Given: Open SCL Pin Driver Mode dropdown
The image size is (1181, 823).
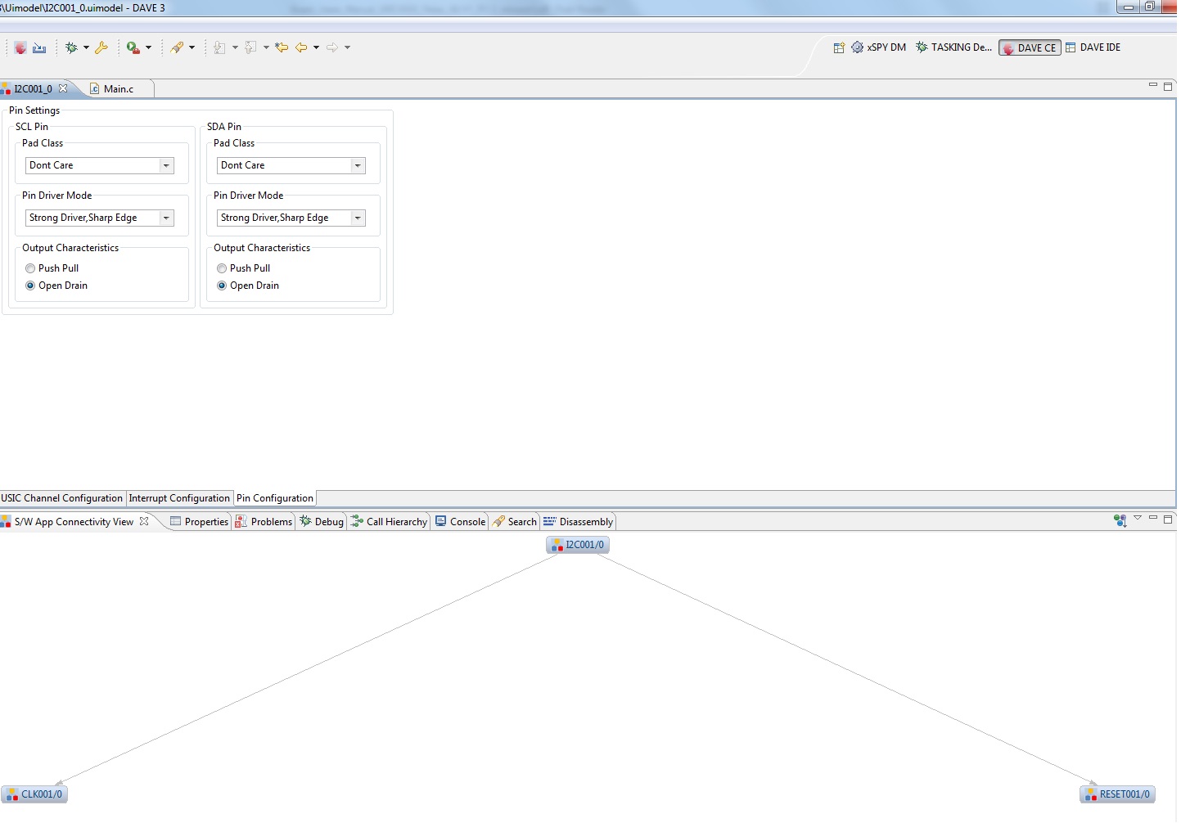Looking at the screenshot, I should (166, 218).
